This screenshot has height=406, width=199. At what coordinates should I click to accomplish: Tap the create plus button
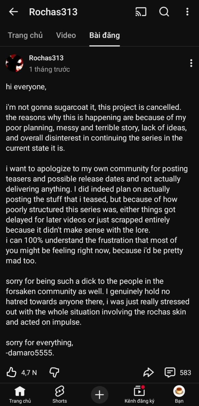tap(99, 394)
